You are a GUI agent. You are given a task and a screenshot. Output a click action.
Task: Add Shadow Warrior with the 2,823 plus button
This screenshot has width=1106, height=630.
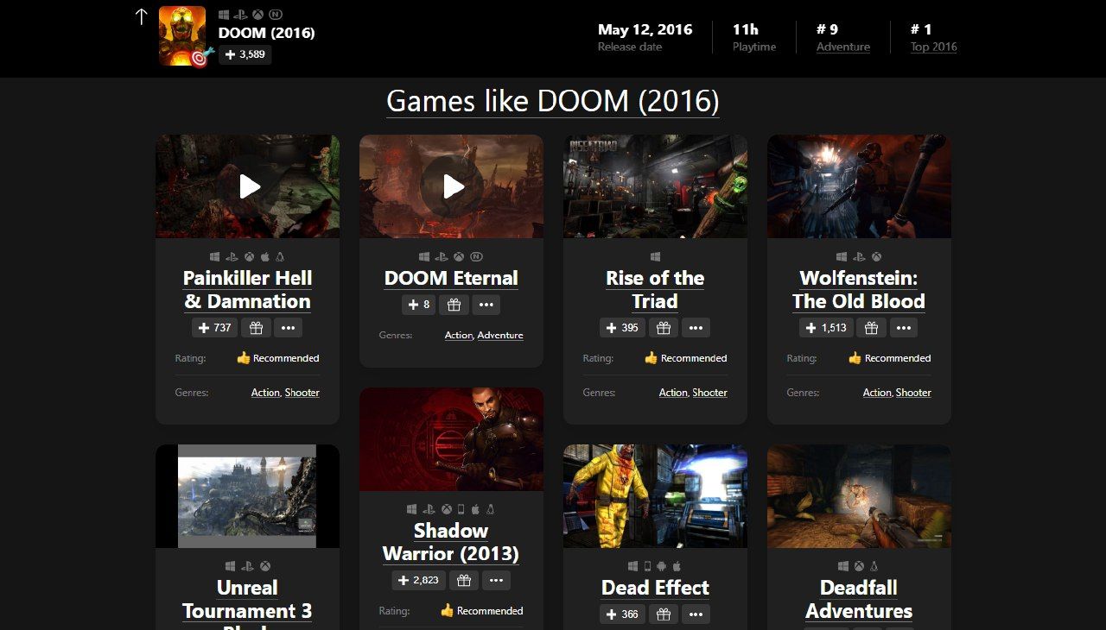point(419,580)
